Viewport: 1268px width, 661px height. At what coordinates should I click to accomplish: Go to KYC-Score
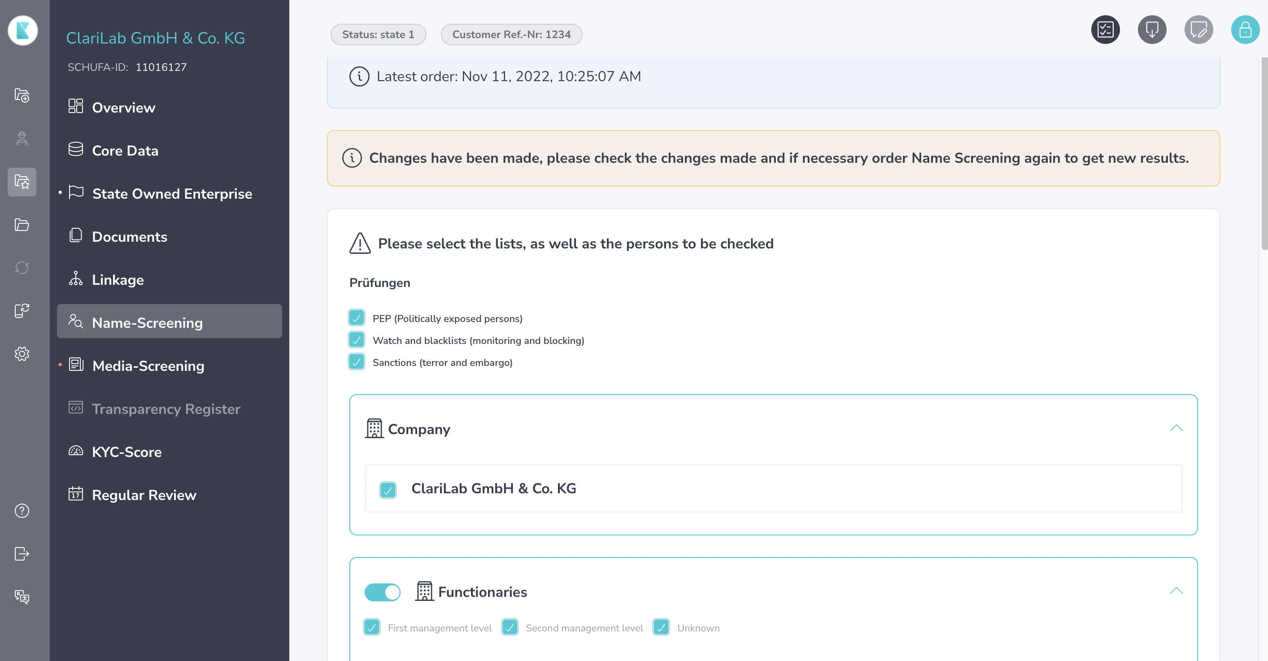point(170,452)
